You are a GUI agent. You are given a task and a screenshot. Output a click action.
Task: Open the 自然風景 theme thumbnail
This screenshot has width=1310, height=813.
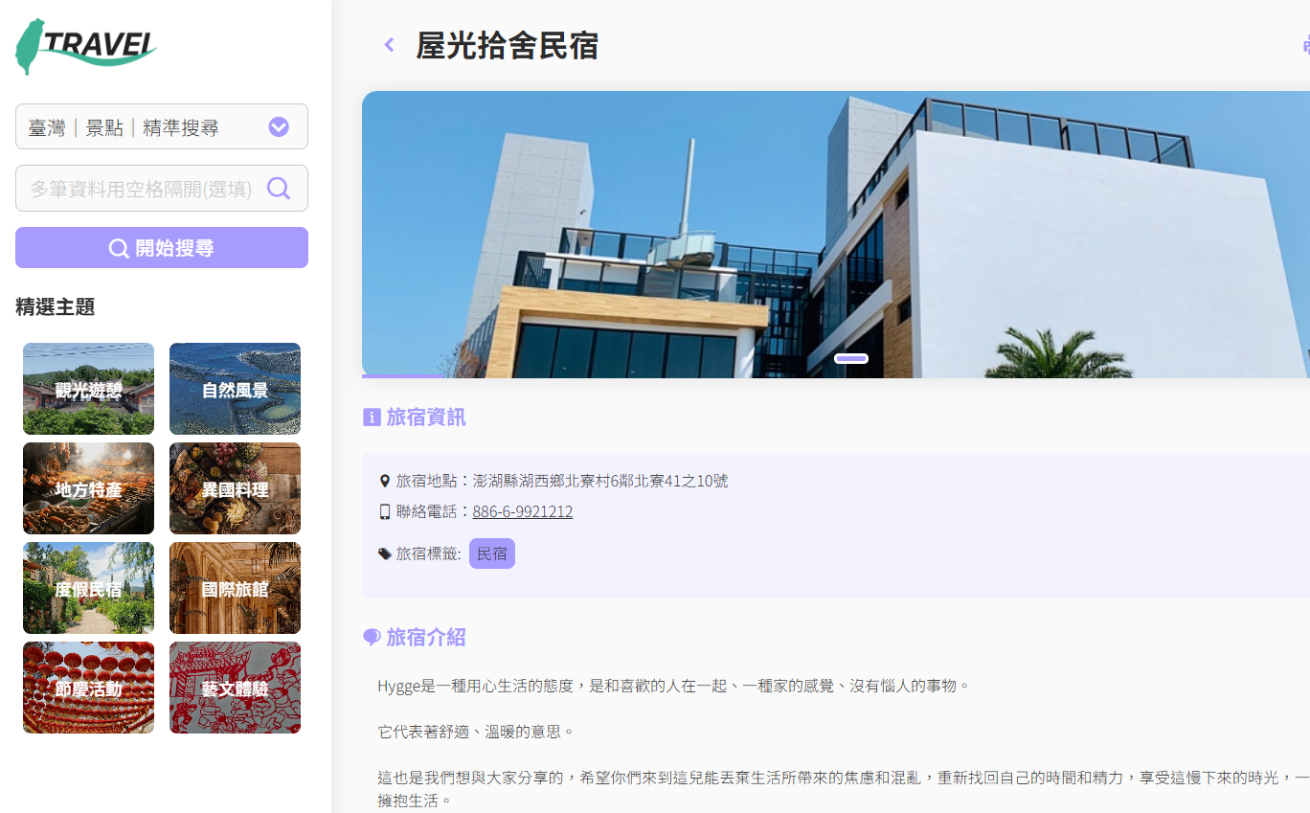tap(235, 389)
